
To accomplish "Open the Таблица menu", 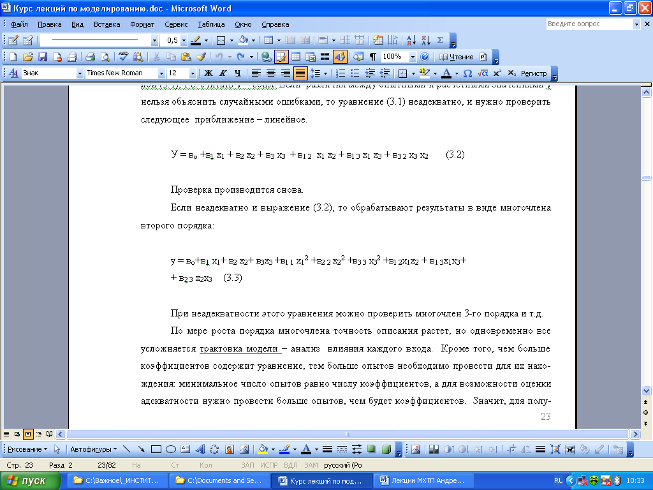I will (x=211, y=24).
